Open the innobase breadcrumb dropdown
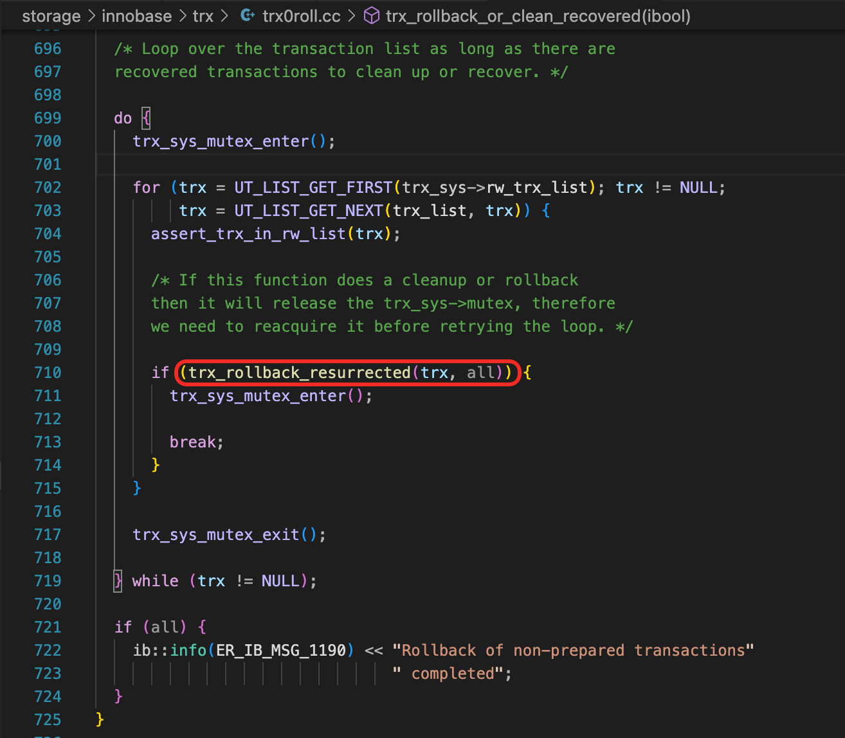The image size is (845, 738). (x=136, y=16)
